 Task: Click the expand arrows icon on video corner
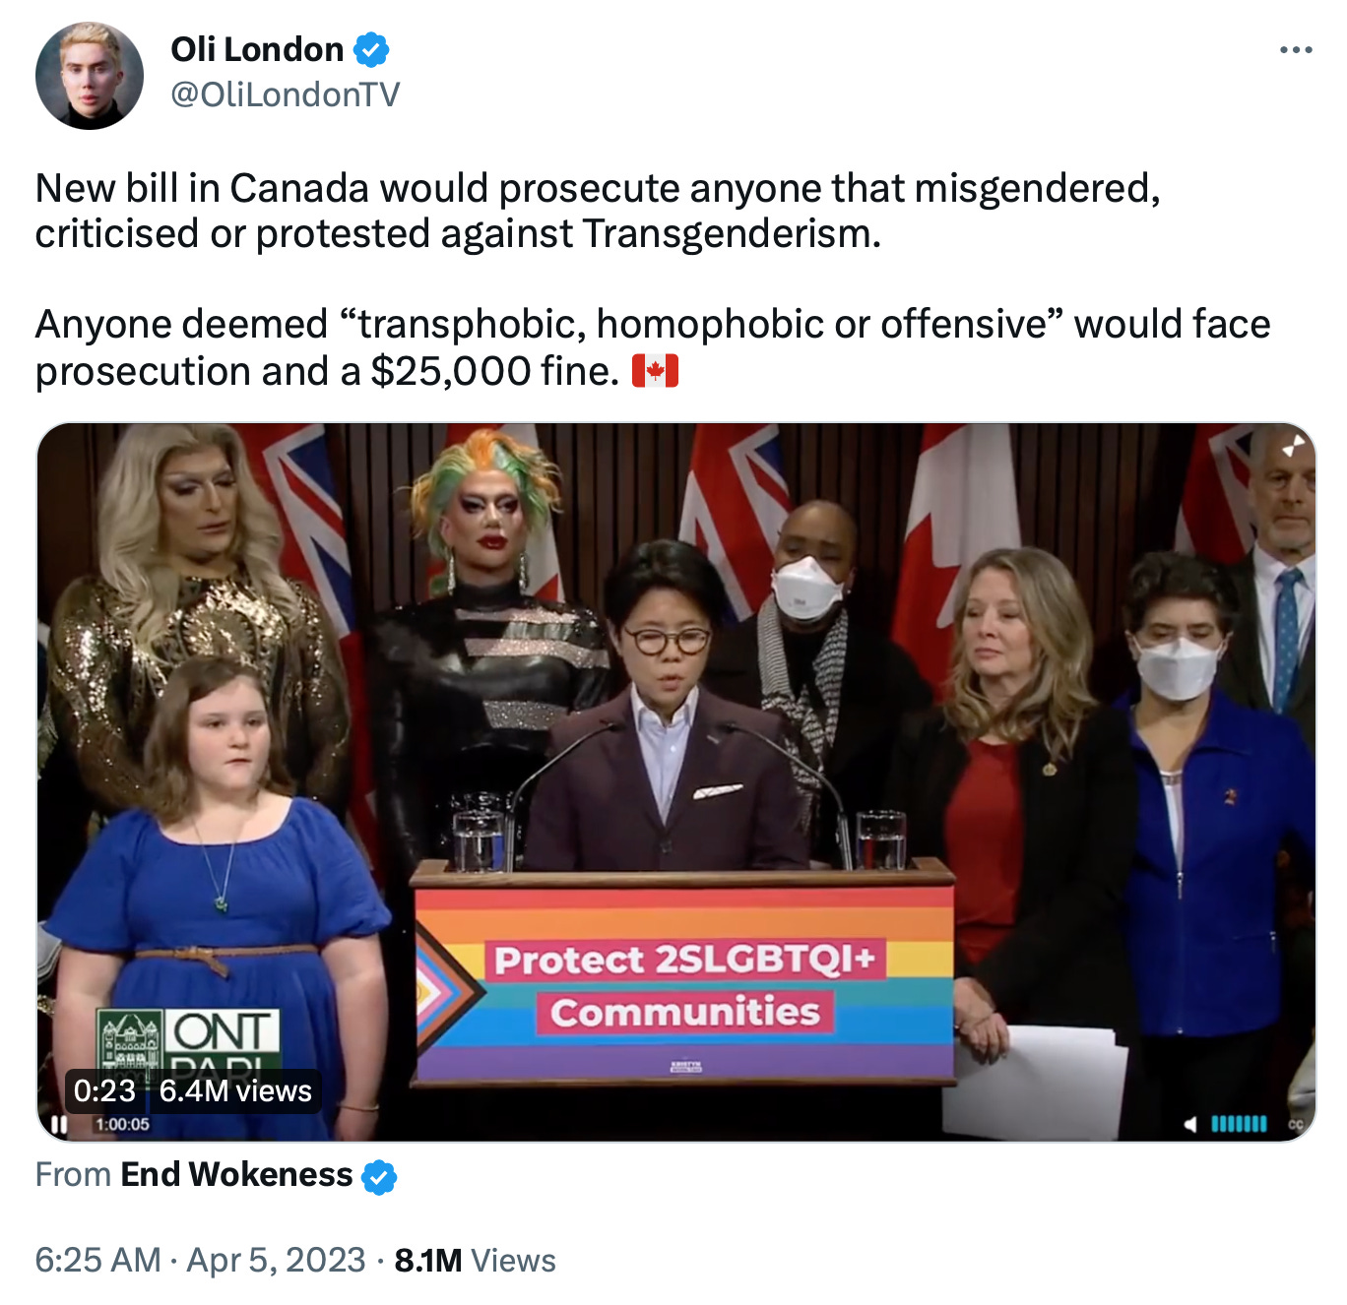click(x=1293, y=446)
